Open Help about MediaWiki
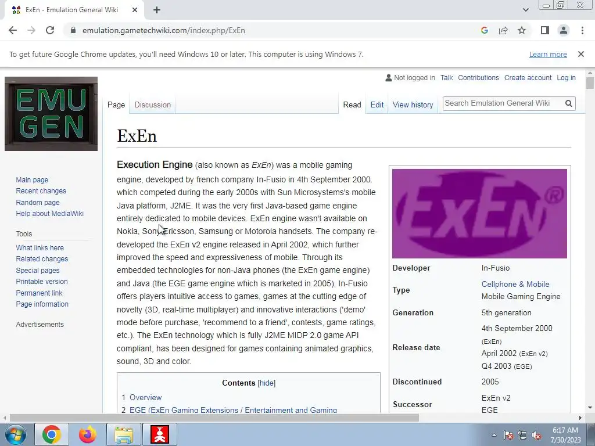 50,214
